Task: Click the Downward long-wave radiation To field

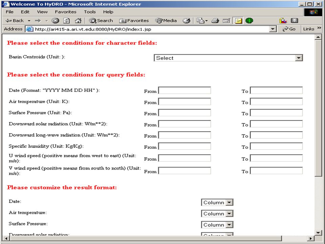Action: (276, 135)
